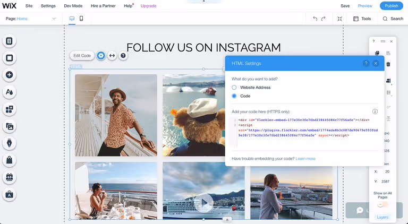
Task: Click the Wix logo
Action: pos(10,6)
